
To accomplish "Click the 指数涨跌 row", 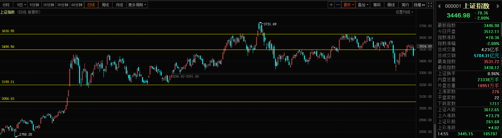I will click(468, 38).
